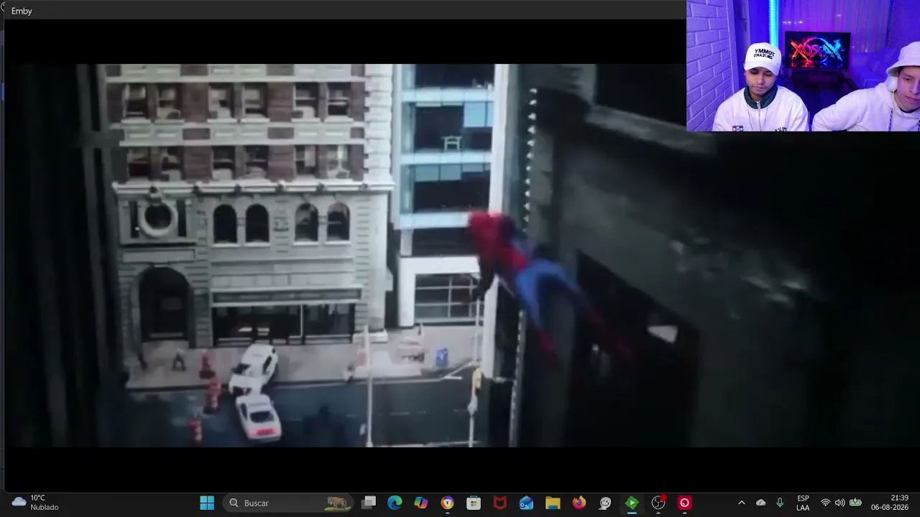The height and width of the screenshot is (517, 920).
Task: Open the volume speaker tray icon
Action: (x=839, y=503)
